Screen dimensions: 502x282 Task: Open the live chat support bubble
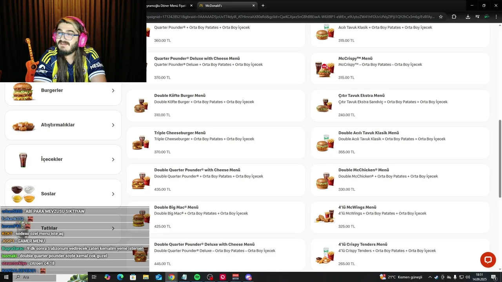[488, 260]
